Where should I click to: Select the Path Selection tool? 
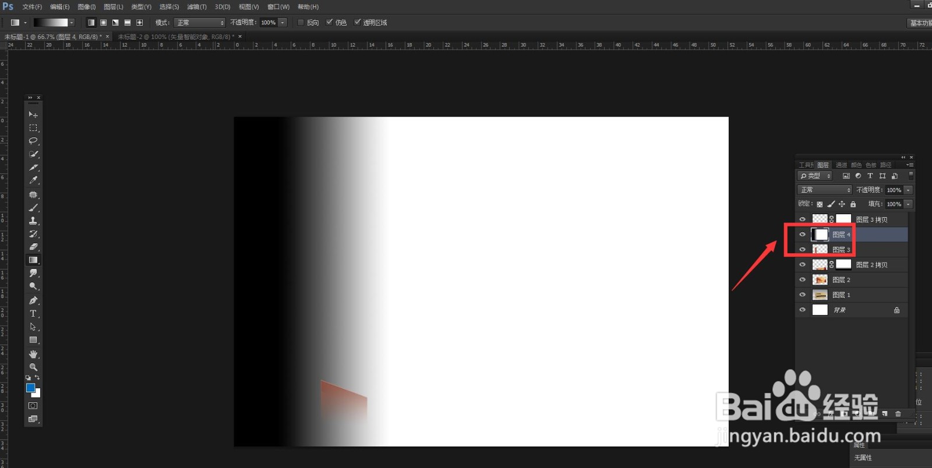[33, 327]
